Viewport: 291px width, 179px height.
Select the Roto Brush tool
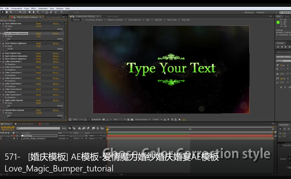point(57,12)
